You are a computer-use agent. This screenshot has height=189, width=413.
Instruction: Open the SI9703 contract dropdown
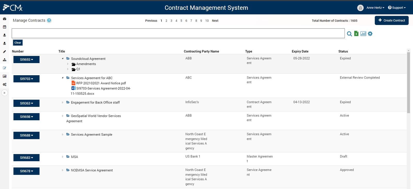coord(26,79)
